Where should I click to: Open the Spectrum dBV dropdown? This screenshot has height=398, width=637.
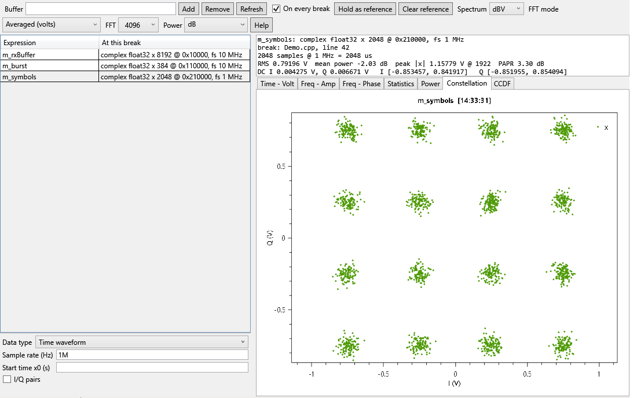click(506, 9)
